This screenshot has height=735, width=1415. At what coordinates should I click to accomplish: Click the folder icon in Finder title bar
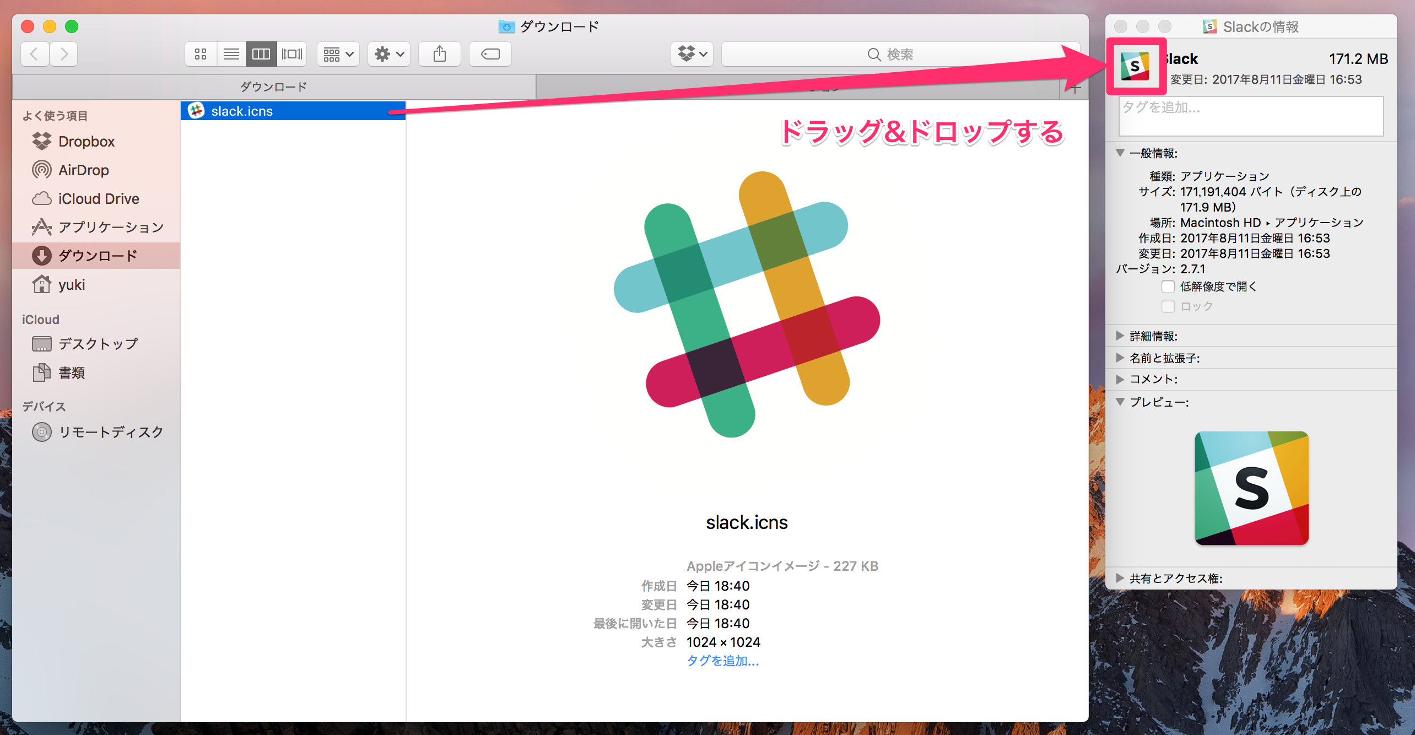tap(506, 26)
